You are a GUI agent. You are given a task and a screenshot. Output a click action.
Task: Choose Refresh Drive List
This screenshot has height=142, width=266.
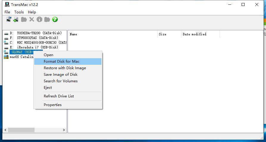tap(68, 96)
